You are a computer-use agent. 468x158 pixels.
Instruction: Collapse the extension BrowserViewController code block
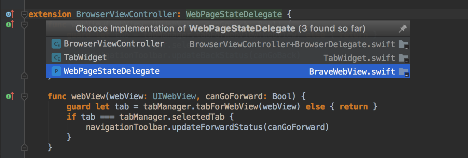24,15
